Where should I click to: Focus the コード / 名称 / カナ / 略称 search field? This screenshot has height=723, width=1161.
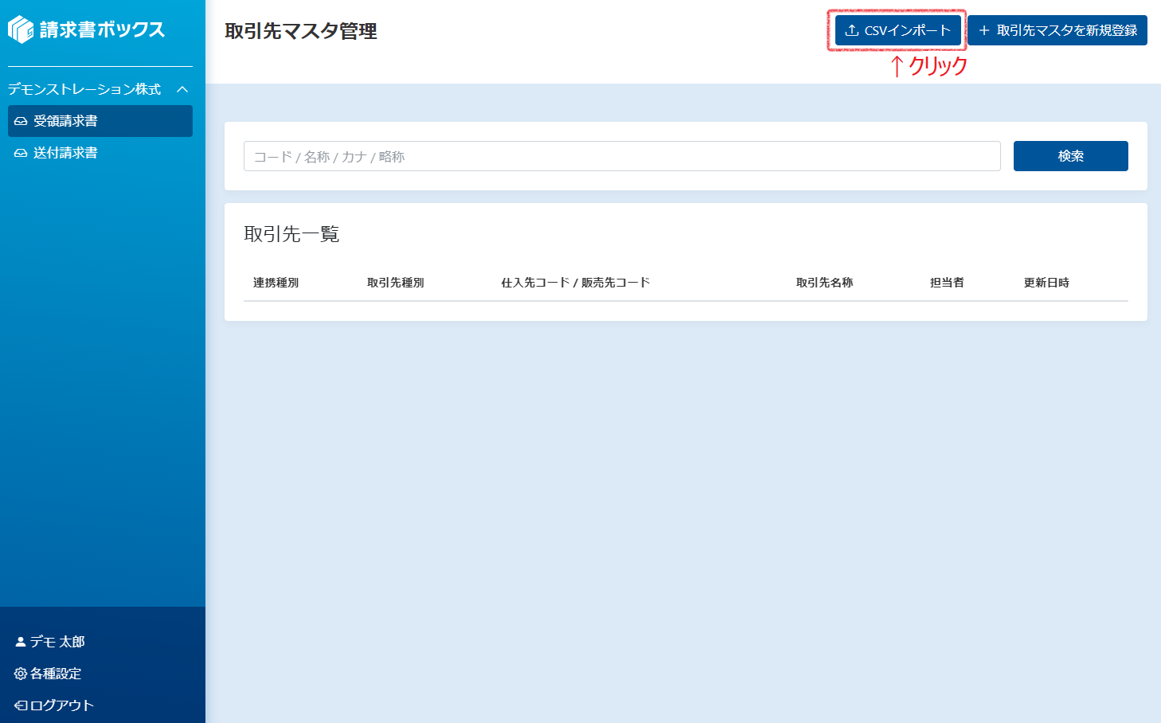[622, 156]
